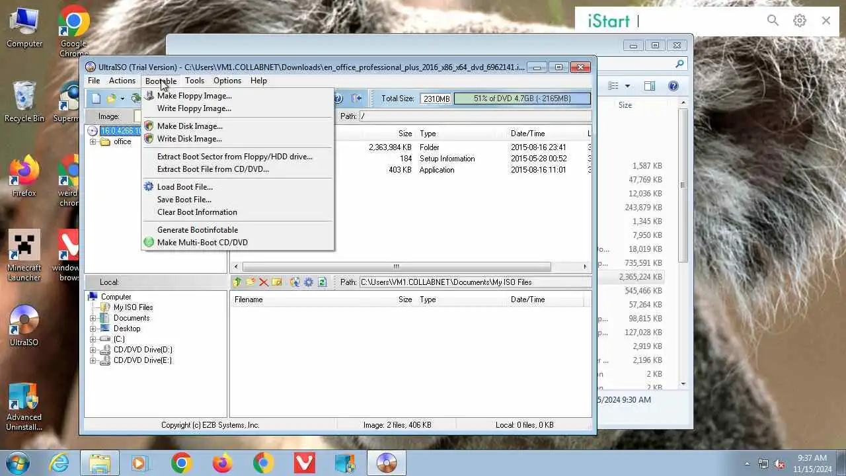
Task: Open Vivaldi from the taskbar
Action: click(304, 463)
